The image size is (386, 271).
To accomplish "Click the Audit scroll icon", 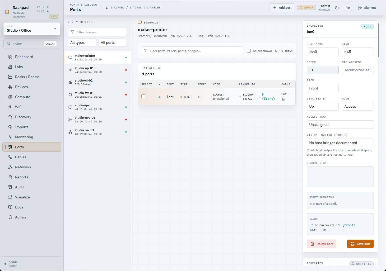I will [x=10, y=187].
